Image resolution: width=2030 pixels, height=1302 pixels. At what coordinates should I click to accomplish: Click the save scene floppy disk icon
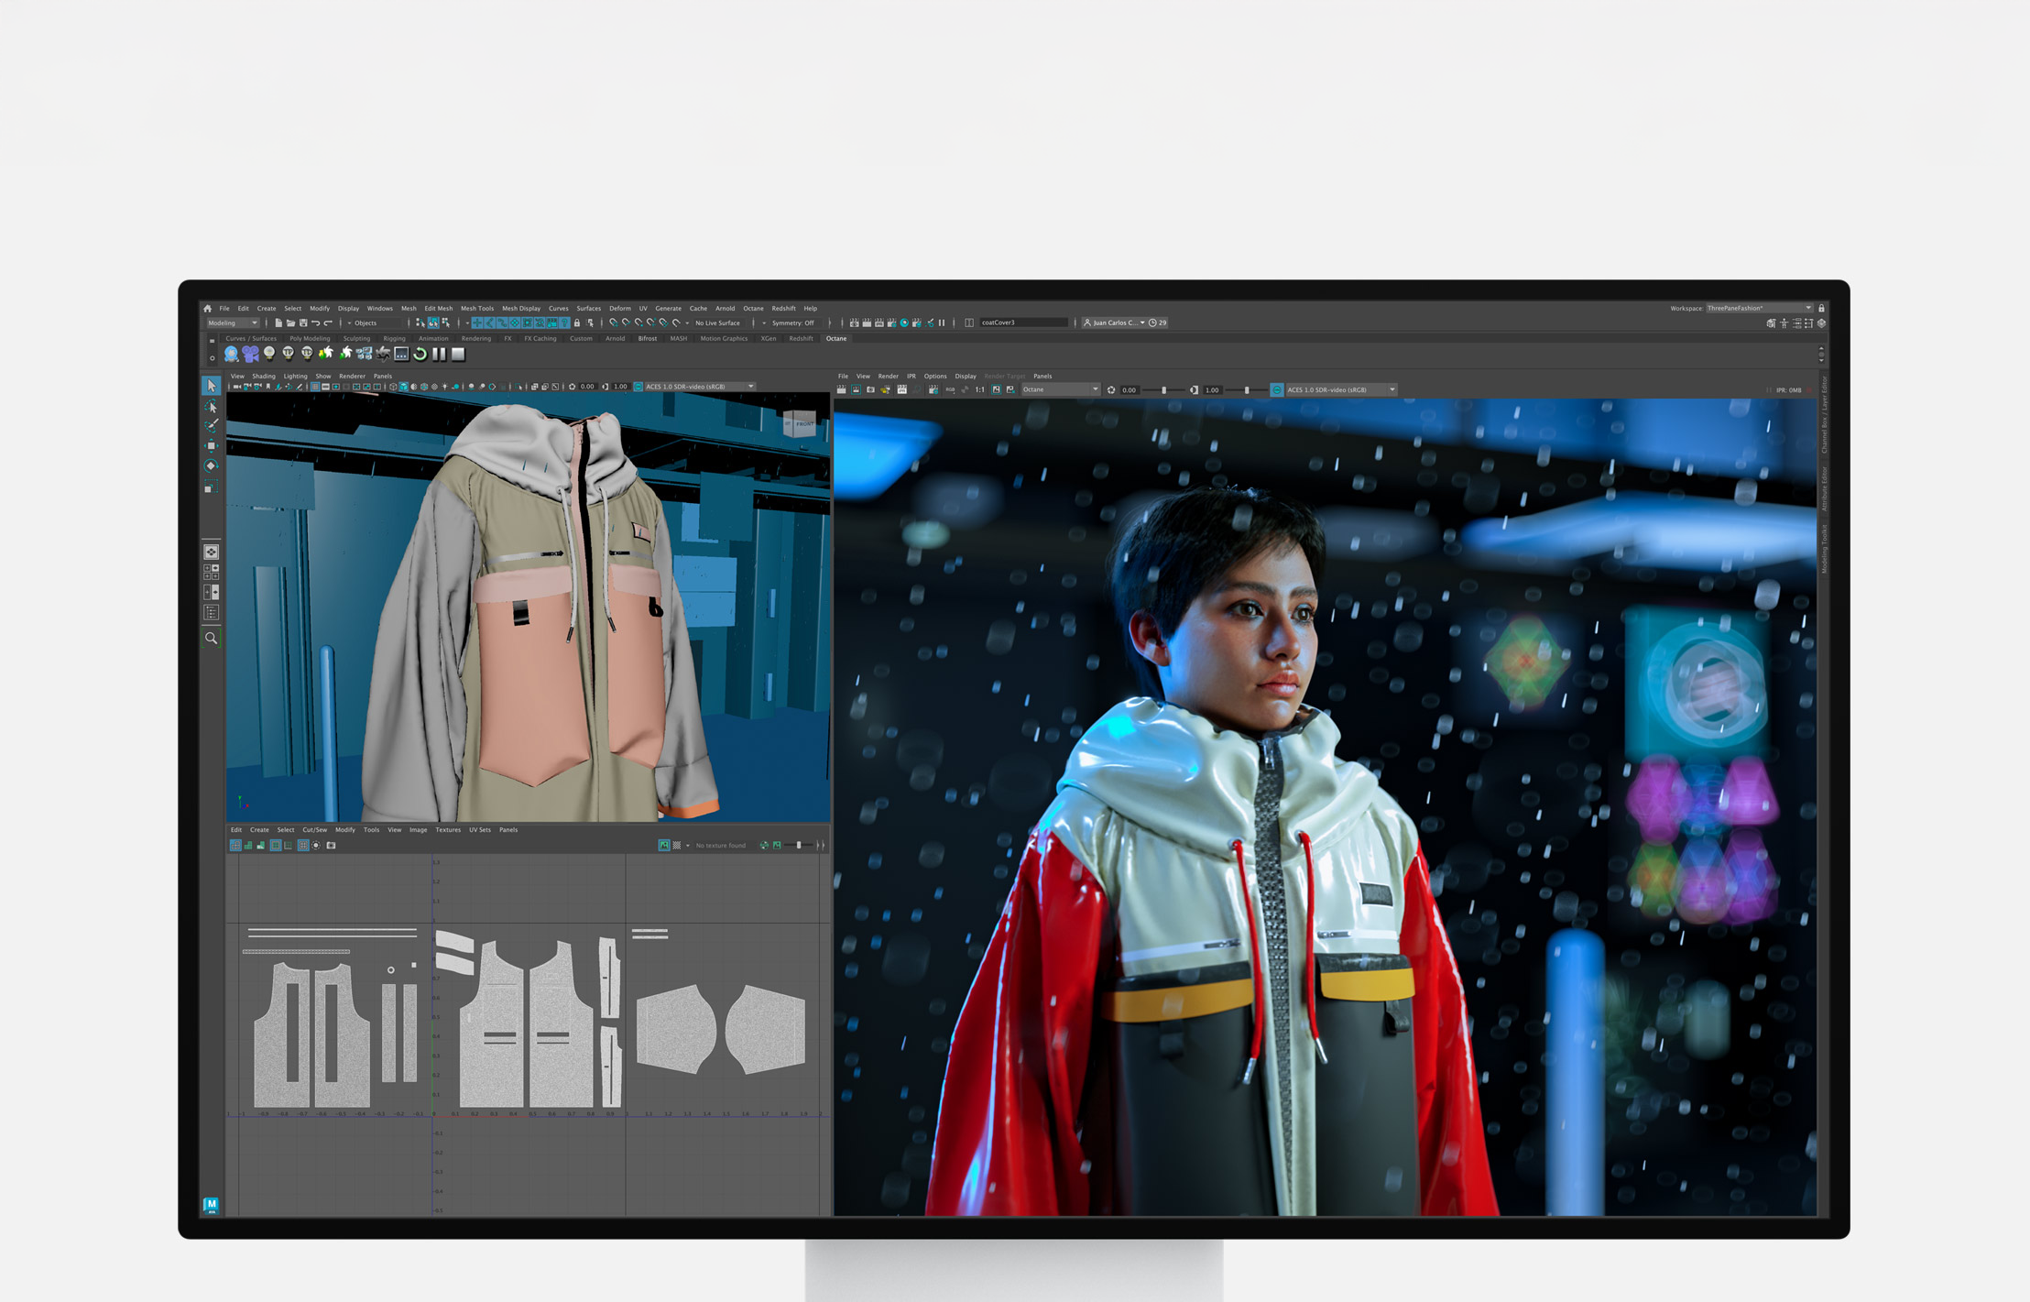coord(303,323)
